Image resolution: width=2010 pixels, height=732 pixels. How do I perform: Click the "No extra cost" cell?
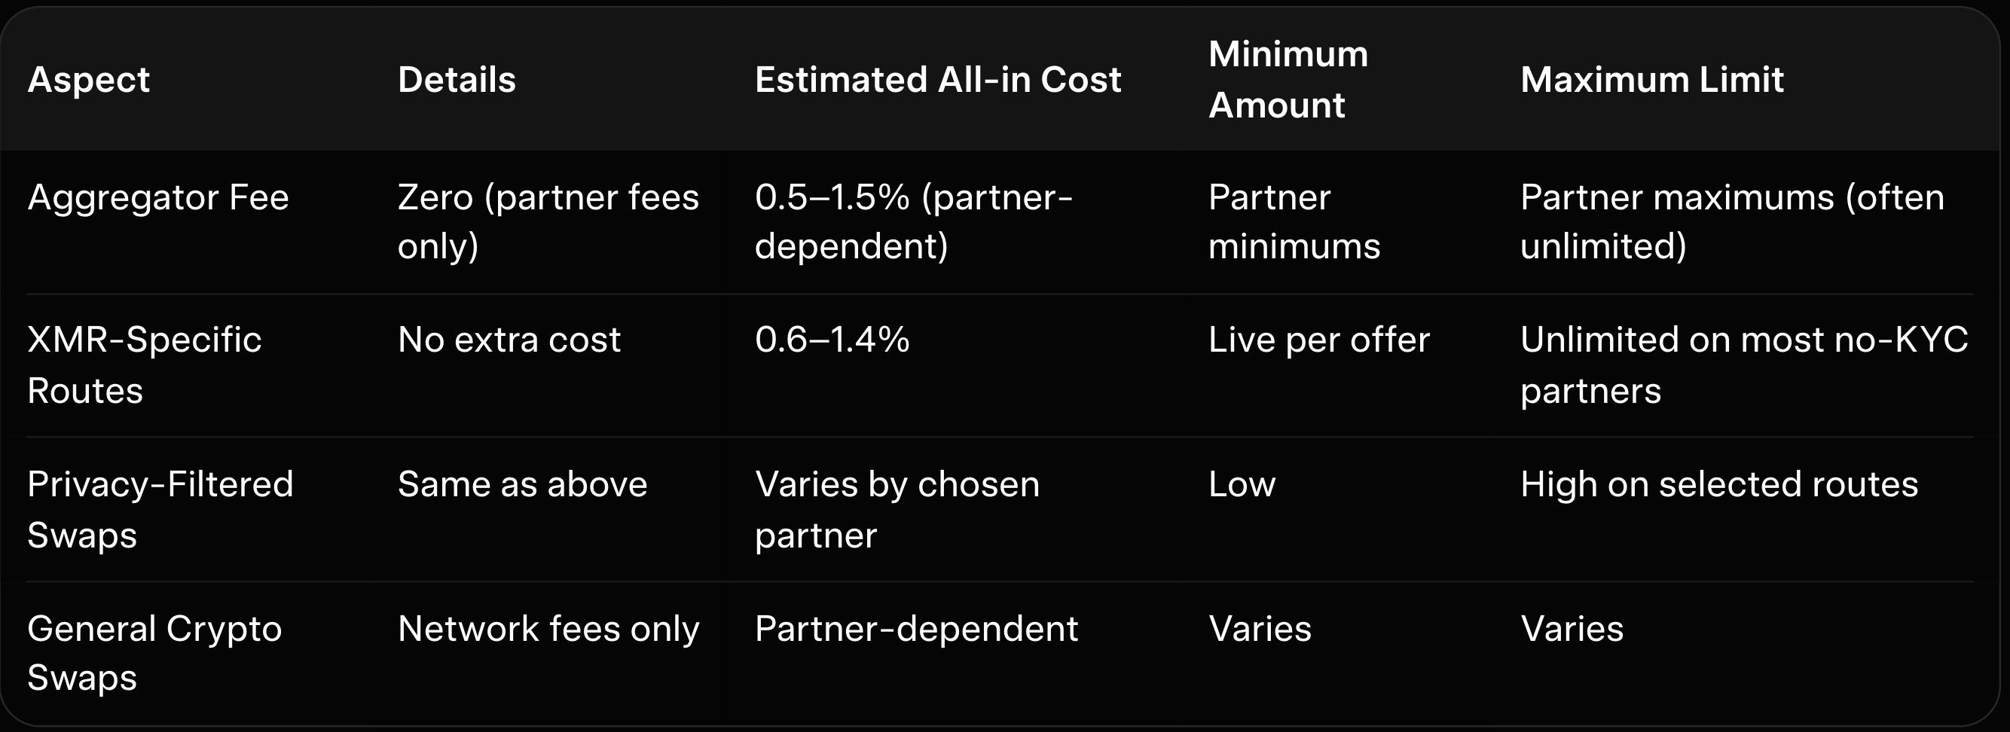(509, 340)
